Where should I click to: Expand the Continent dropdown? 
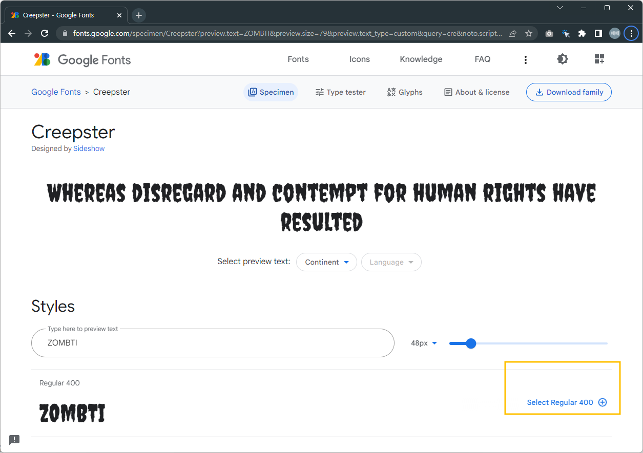click(x=326, y=262)
